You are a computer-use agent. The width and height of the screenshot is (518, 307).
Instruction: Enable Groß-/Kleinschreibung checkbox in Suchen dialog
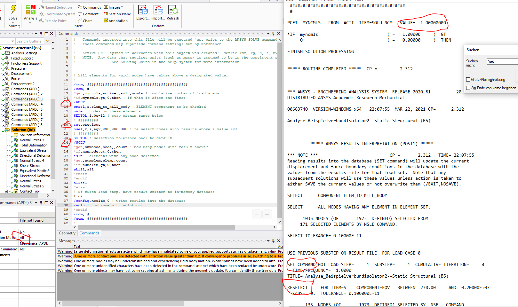tap(468, 79)
